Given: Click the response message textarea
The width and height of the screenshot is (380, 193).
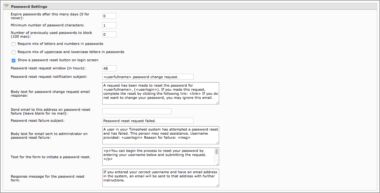Looking at the screenshot, I should (x=161, y=178).
